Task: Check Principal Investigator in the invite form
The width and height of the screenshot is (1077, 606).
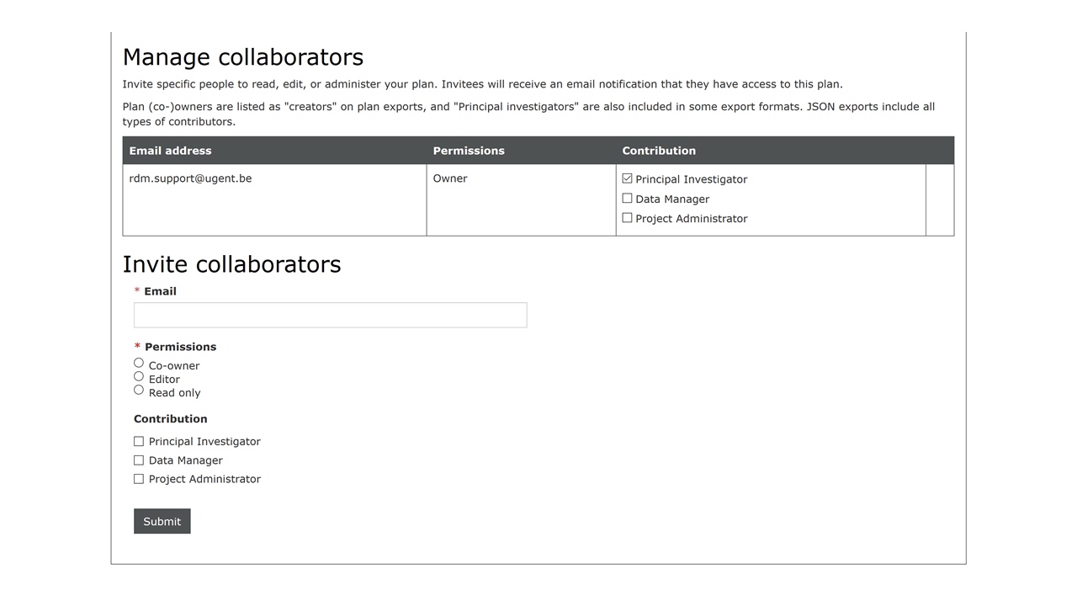Action: [139, 441]
